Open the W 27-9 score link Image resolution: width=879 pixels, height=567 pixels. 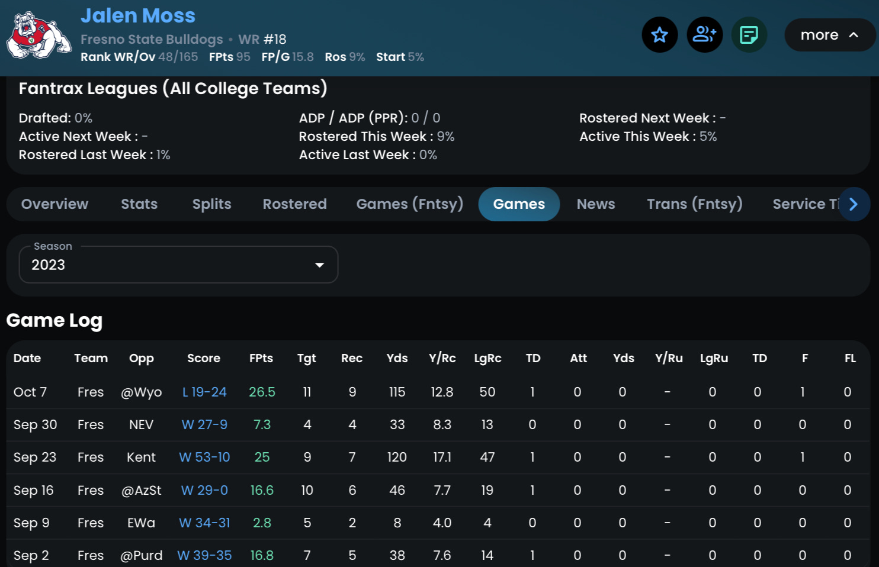coord(204,425)
